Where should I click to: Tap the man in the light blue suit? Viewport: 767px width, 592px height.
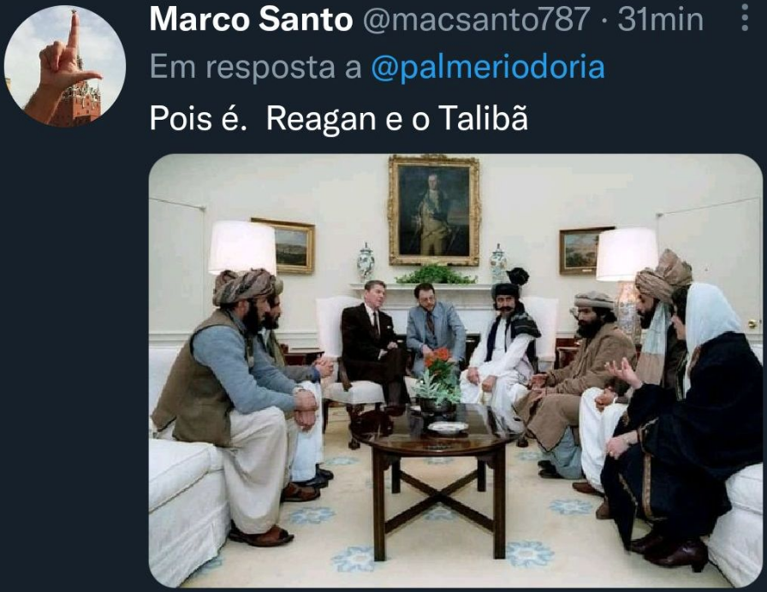(434, 328)
